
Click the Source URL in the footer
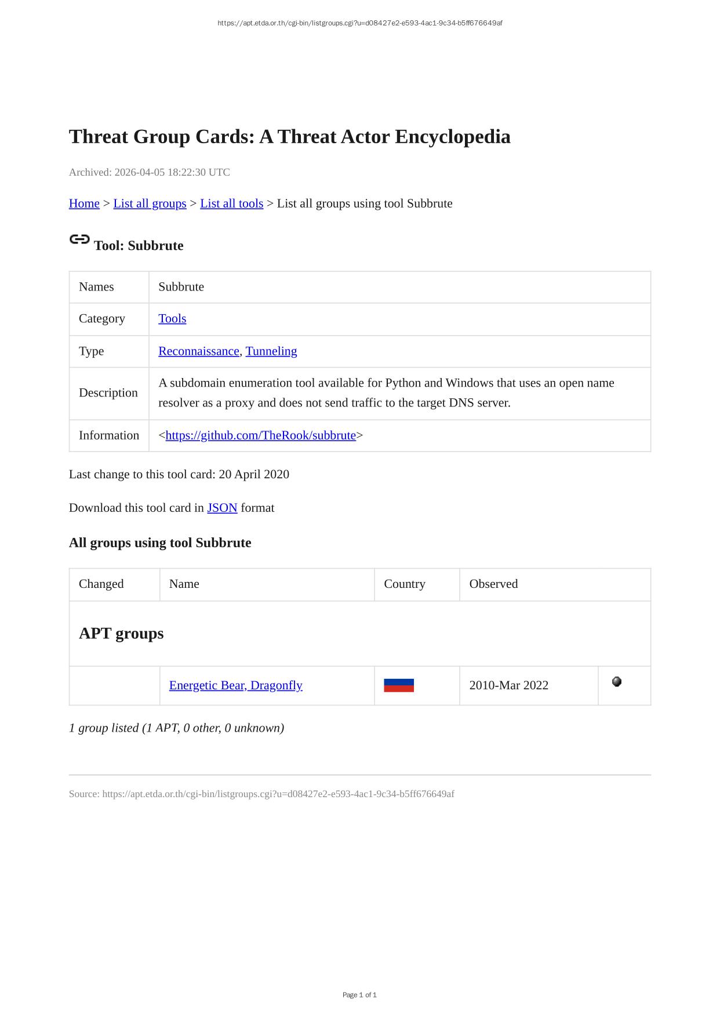278,794
